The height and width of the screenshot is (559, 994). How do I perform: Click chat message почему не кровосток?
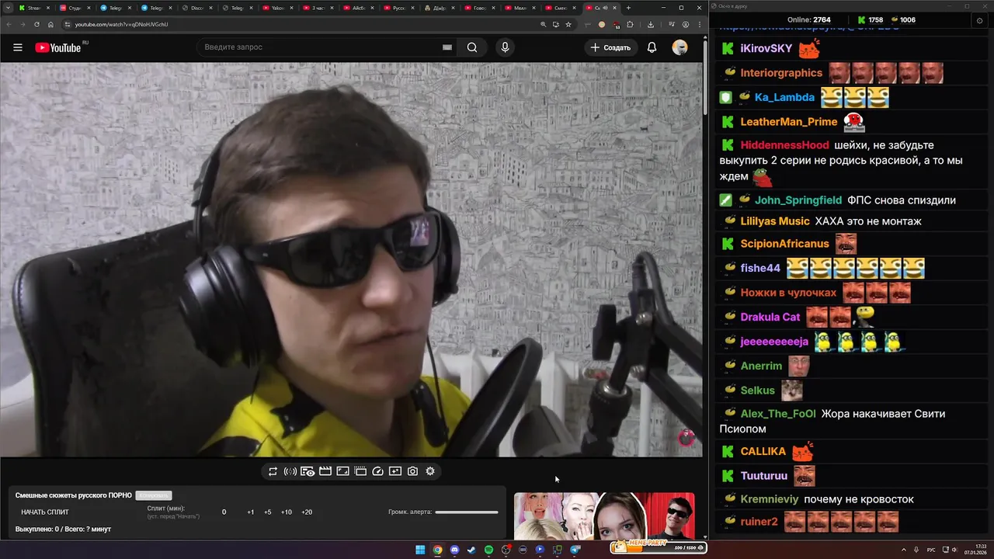tap(859, 499)
